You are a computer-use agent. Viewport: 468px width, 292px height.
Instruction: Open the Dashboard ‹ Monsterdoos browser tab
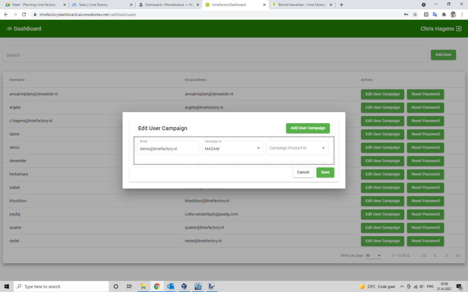pos(168,5)
